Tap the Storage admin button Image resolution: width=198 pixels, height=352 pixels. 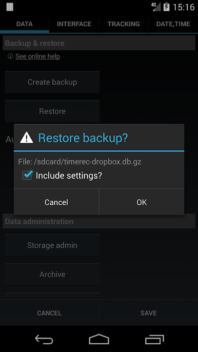point(52,245)
